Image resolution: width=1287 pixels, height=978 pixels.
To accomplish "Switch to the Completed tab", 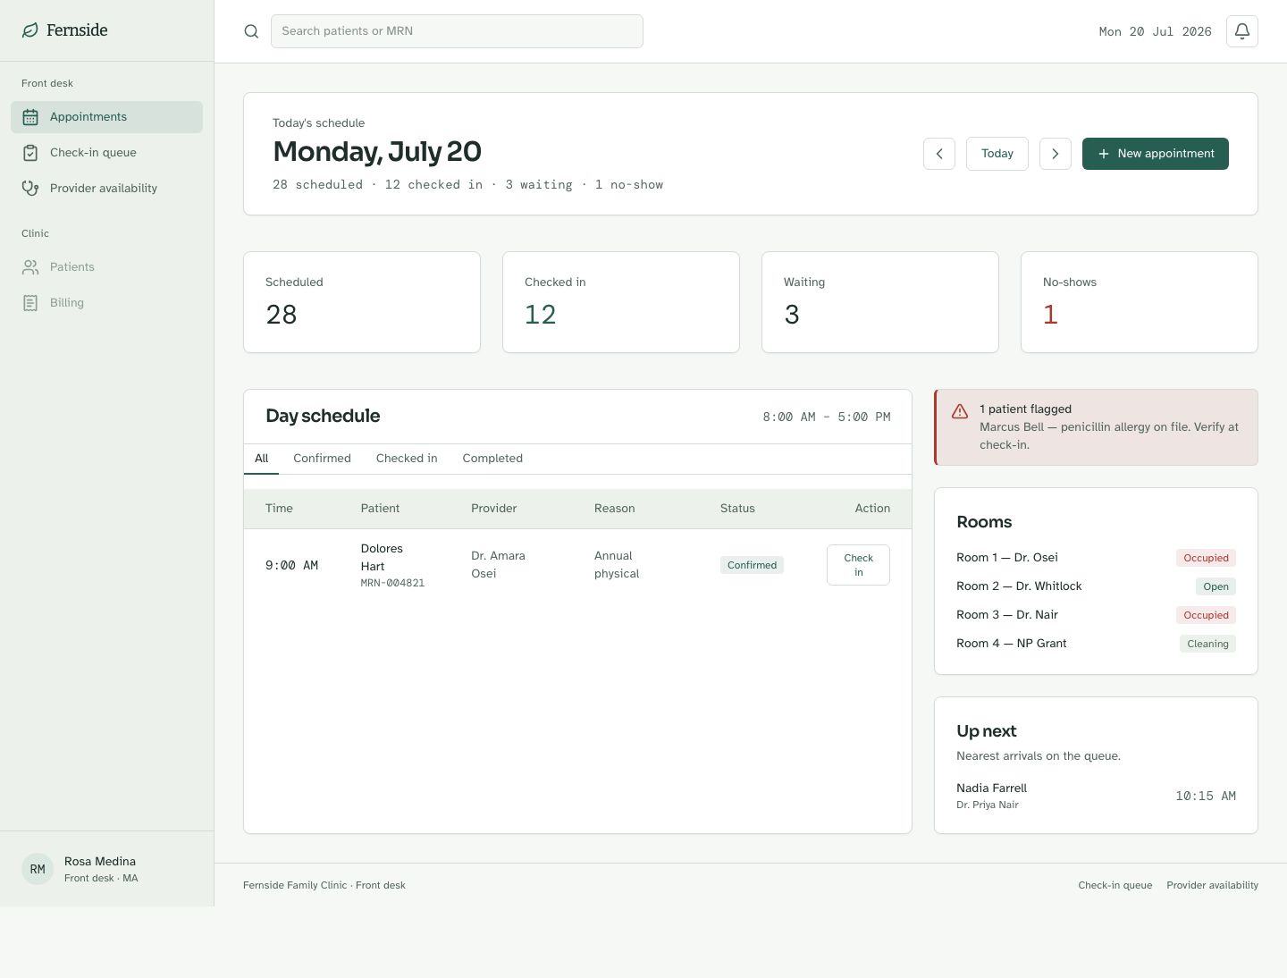I will [x=492, y=459].
